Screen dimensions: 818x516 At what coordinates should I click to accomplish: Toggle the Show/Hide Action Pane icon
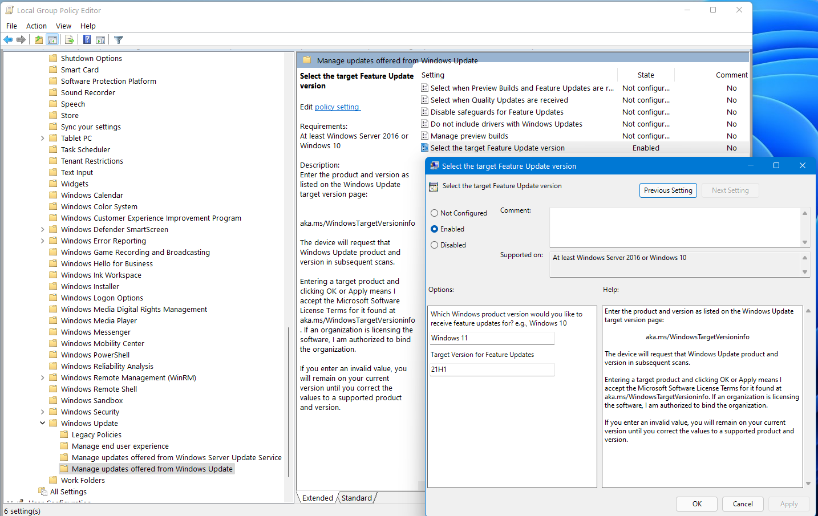(100, 39)
